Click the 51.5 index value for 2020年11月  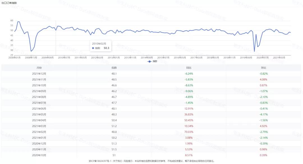[x=114, y=149]
